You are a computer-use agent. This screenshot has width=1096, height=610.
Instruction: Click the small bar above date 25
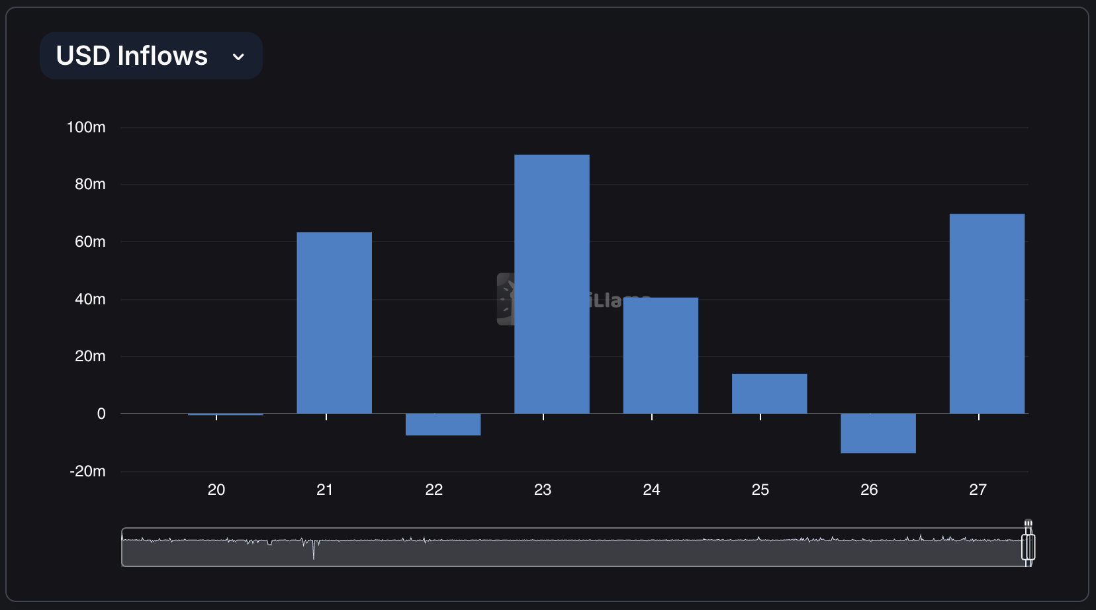click(x=769, y=394)
